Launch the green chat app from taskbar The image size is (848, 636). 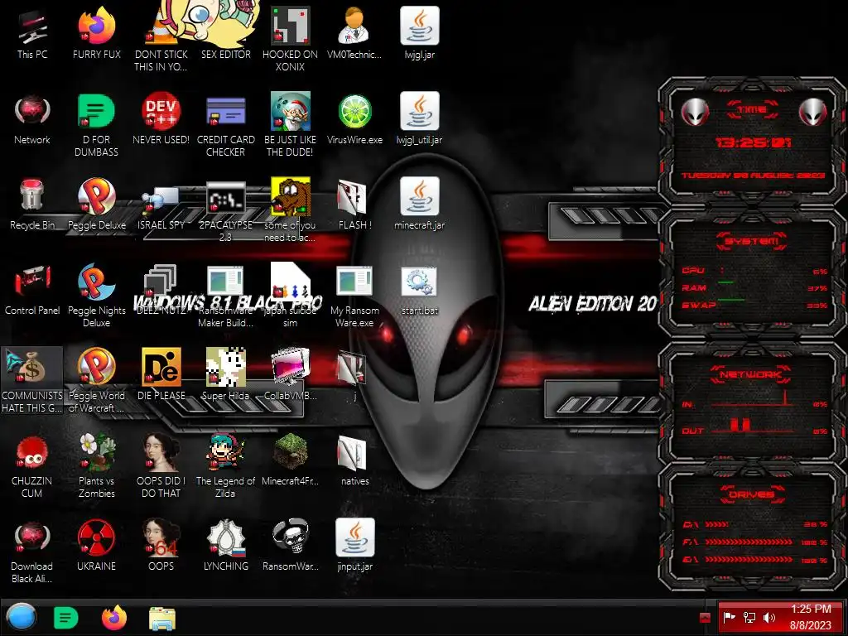66,618
